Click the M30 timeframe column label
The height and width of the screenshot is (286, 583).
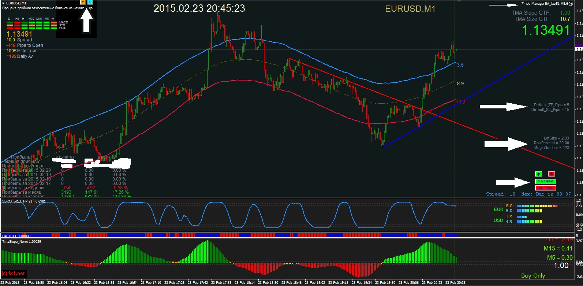tap(31, 19)
